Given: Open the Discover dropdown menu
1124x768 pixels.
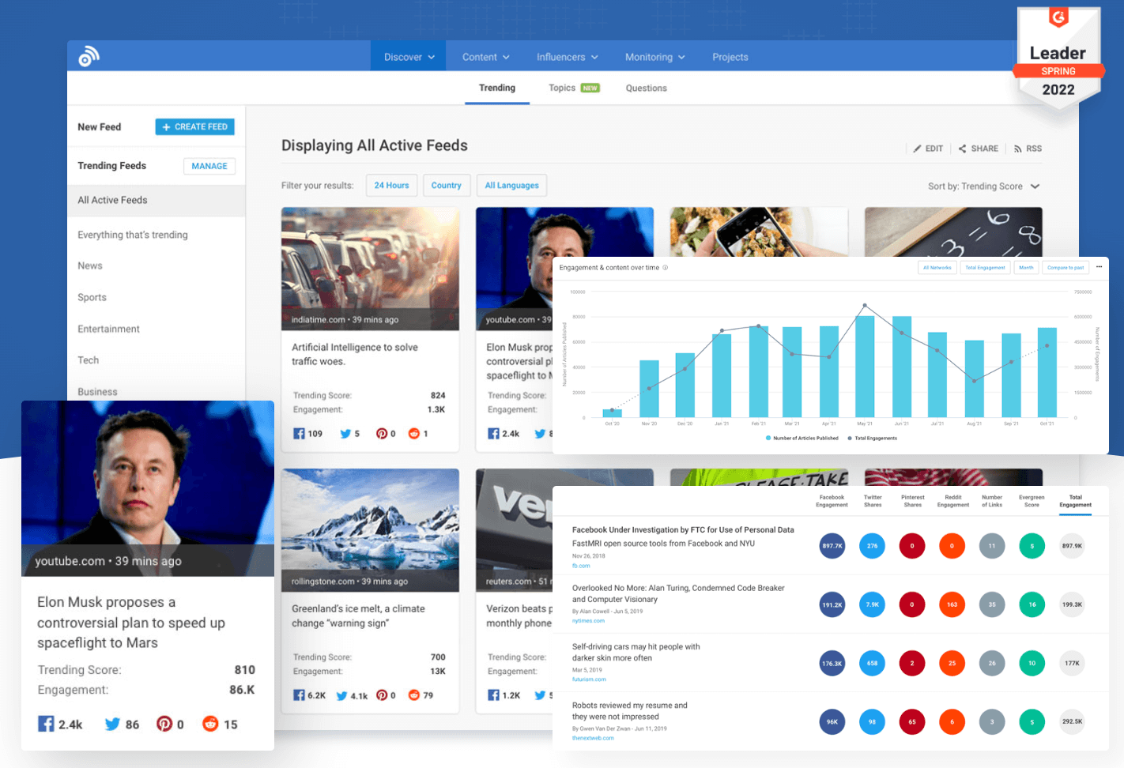Looking at the screenshot, I should (409, 57).
